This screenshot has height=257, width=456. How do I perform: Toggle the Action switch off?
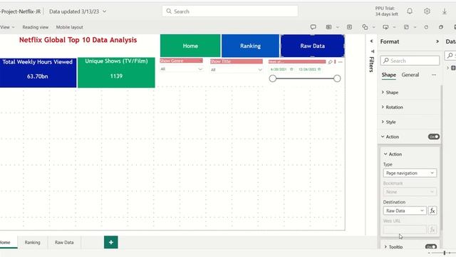coord(434,136)
